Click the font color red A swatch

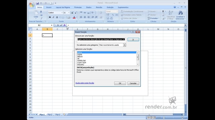(x=74, y=17)
